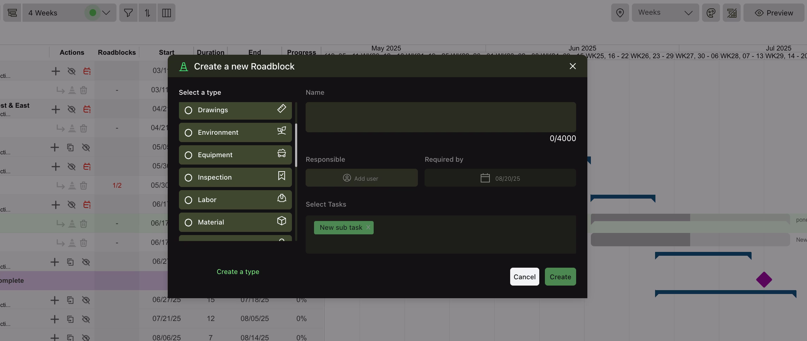Close the Create a new Roadblock dialog
This screenshot has height=341, width=807.
coord(573,66)
